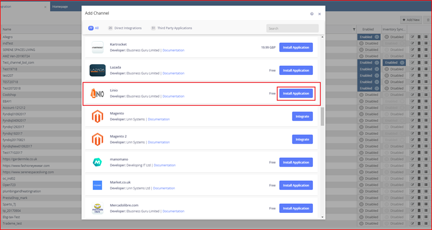Click the list-lines icon in Trademe_test row
432x230 pixels.
coord(426,223)
